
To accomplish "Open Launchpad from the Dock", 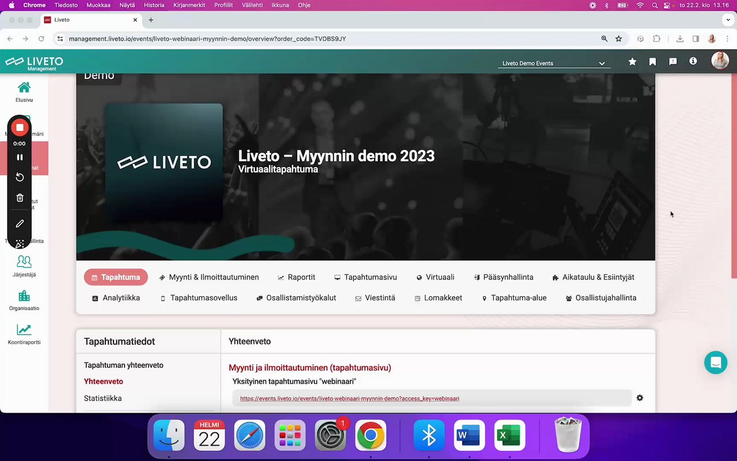I will (x=290, y=436).
